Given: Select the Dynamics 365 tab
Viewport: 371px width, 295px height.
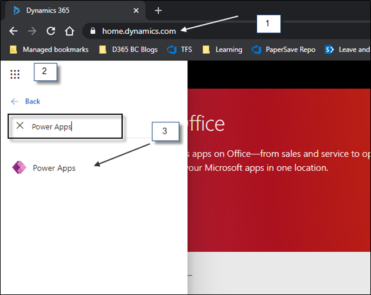Looking at the screenshot, I should [x=75, y=11].
